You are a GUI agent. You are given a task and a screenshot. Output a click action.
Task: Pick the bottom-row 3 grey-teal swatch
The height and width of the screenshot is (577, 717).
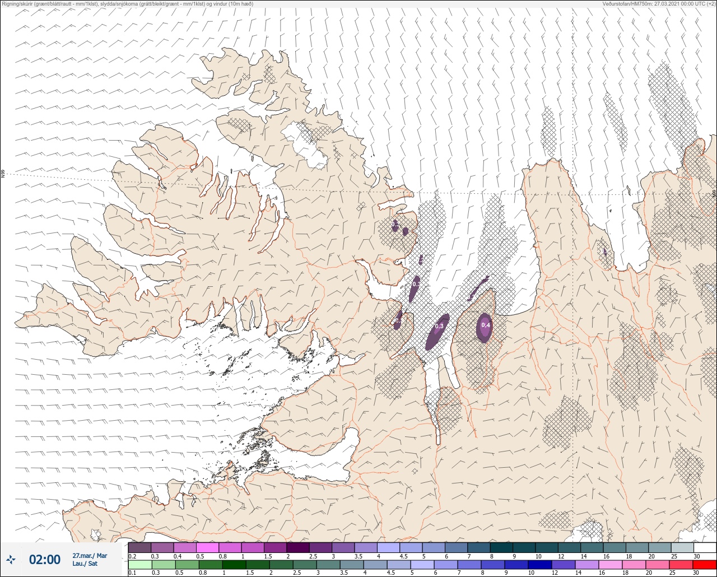click(x=328, y=565)
